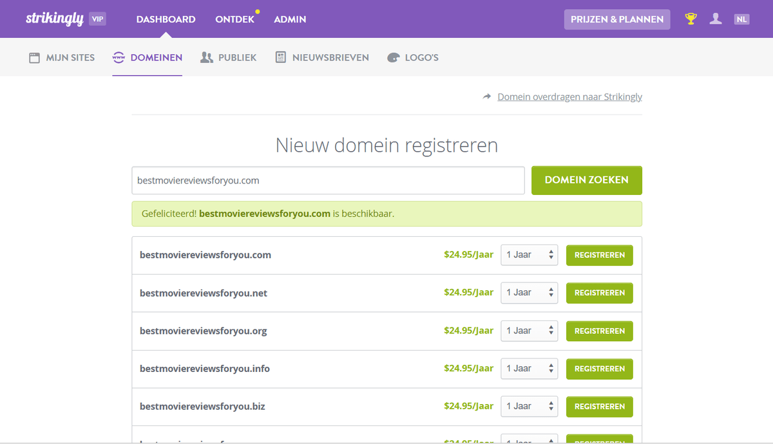This screenshot has width=773, height=444.
Task: Click the trophy rewards icon
Action: (690, 19)
